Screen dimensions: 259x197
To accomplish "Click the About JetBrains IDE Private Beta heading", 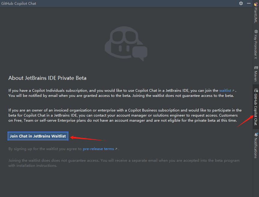I will click(x=47, y=78).
